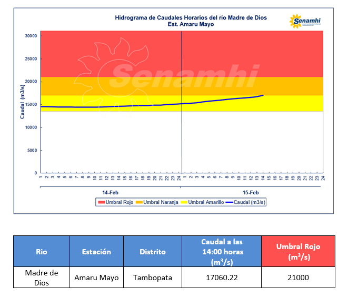Click the 'Madre de Dios' table cell
This screenshot has height=297, width=348.
pos(42,278)
